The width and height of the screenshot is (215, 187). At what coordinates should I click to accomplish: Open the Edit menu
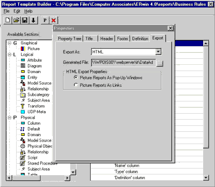click(17, 11)
